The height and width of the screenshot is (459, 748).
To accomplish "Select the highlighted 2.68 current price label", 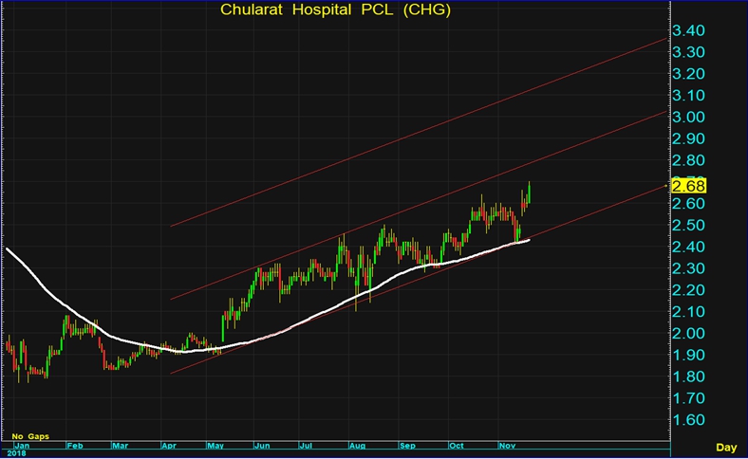I will (688, 186).
